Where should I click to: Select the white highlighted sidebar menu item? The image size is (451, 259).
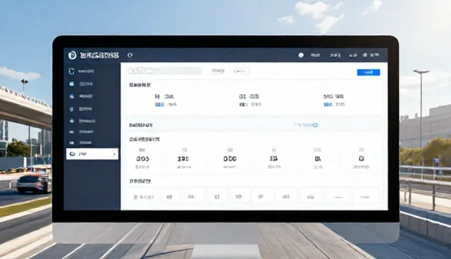click(92, 154)
